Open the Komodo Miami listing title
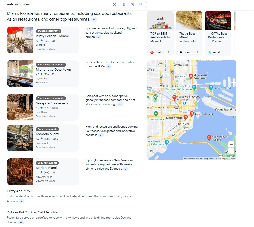This screenshot has width=254, height=227. pos(47,134)
